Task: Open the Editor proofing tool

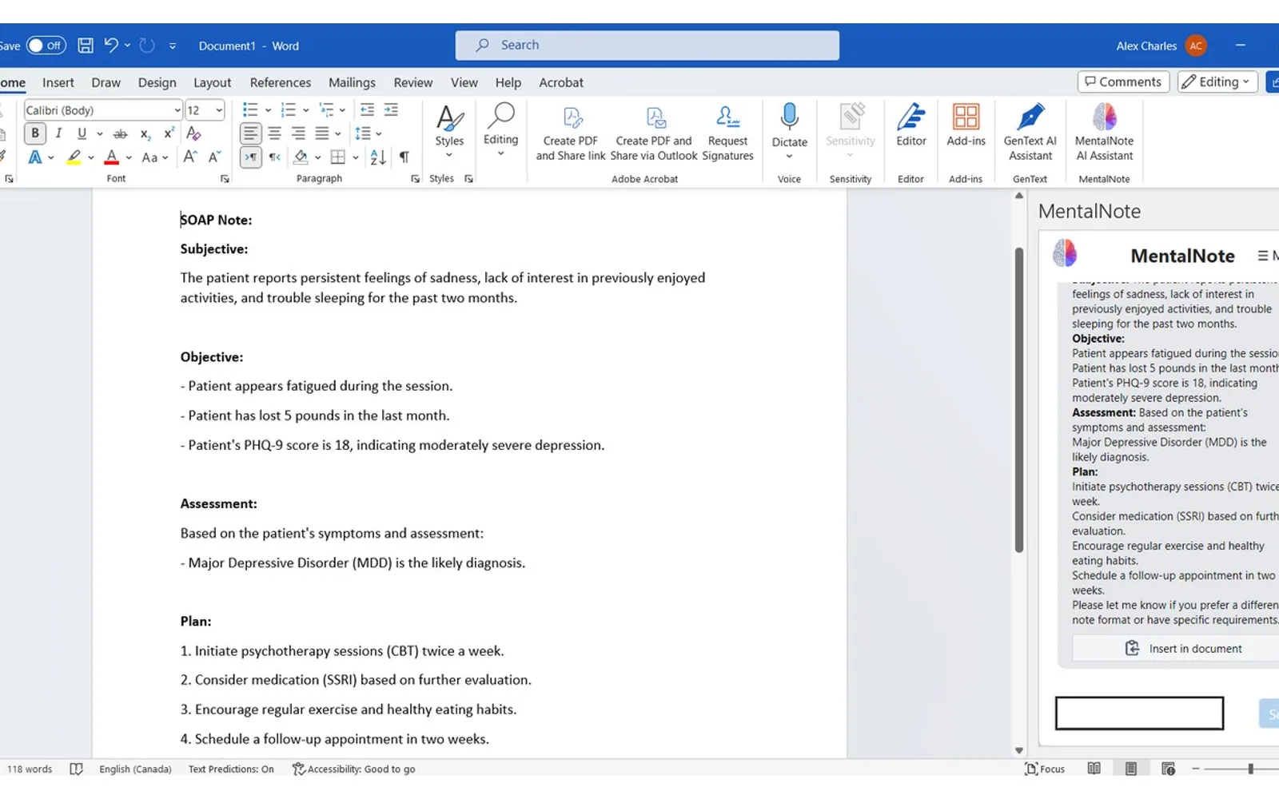Action: [x=910, y=125]
